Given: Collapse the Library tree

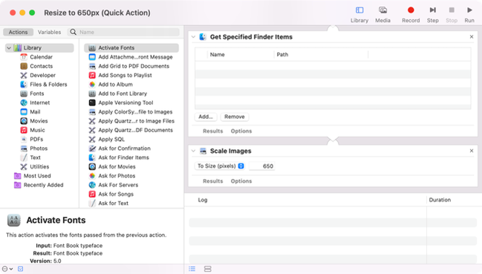Looking at the screenshot, I should (x=9, y=48).
